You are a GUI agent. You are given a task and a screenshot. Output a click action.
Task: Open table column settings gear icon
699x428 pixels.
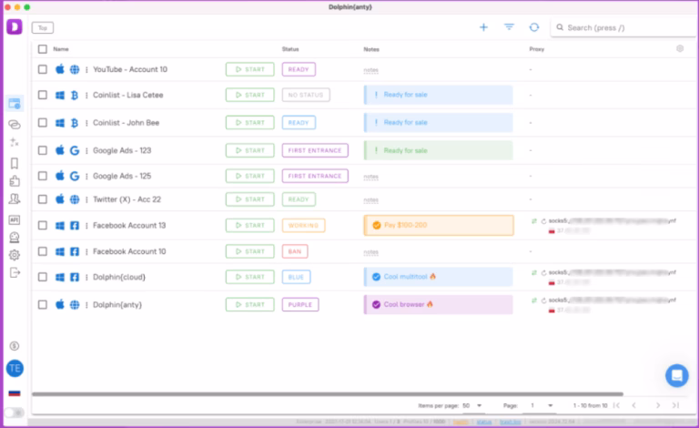click(x=679, y=48)
